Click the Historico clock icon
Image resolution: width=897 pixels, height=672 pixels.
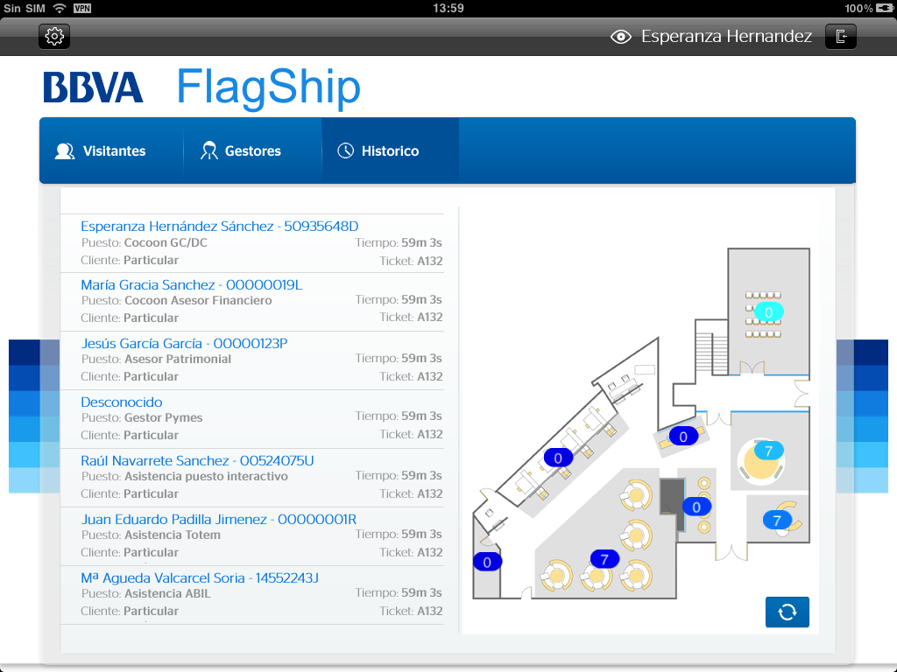click(x=345, y=150)
